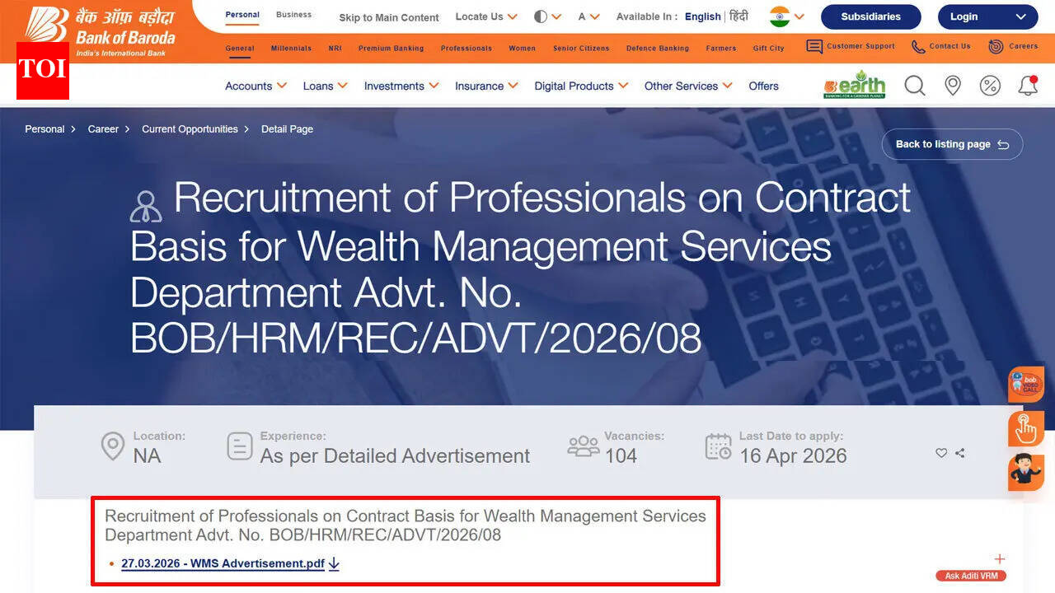Open the Login dropdown
Viewport: 1055px width, 593px height.
pos(987,16)
